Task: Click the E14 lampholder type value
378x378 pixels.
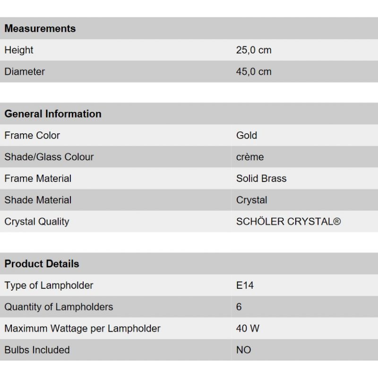Action: 245,285
